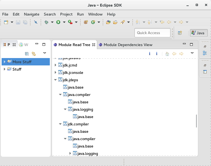
Task: Open the File menu
Action: (5, 14)
